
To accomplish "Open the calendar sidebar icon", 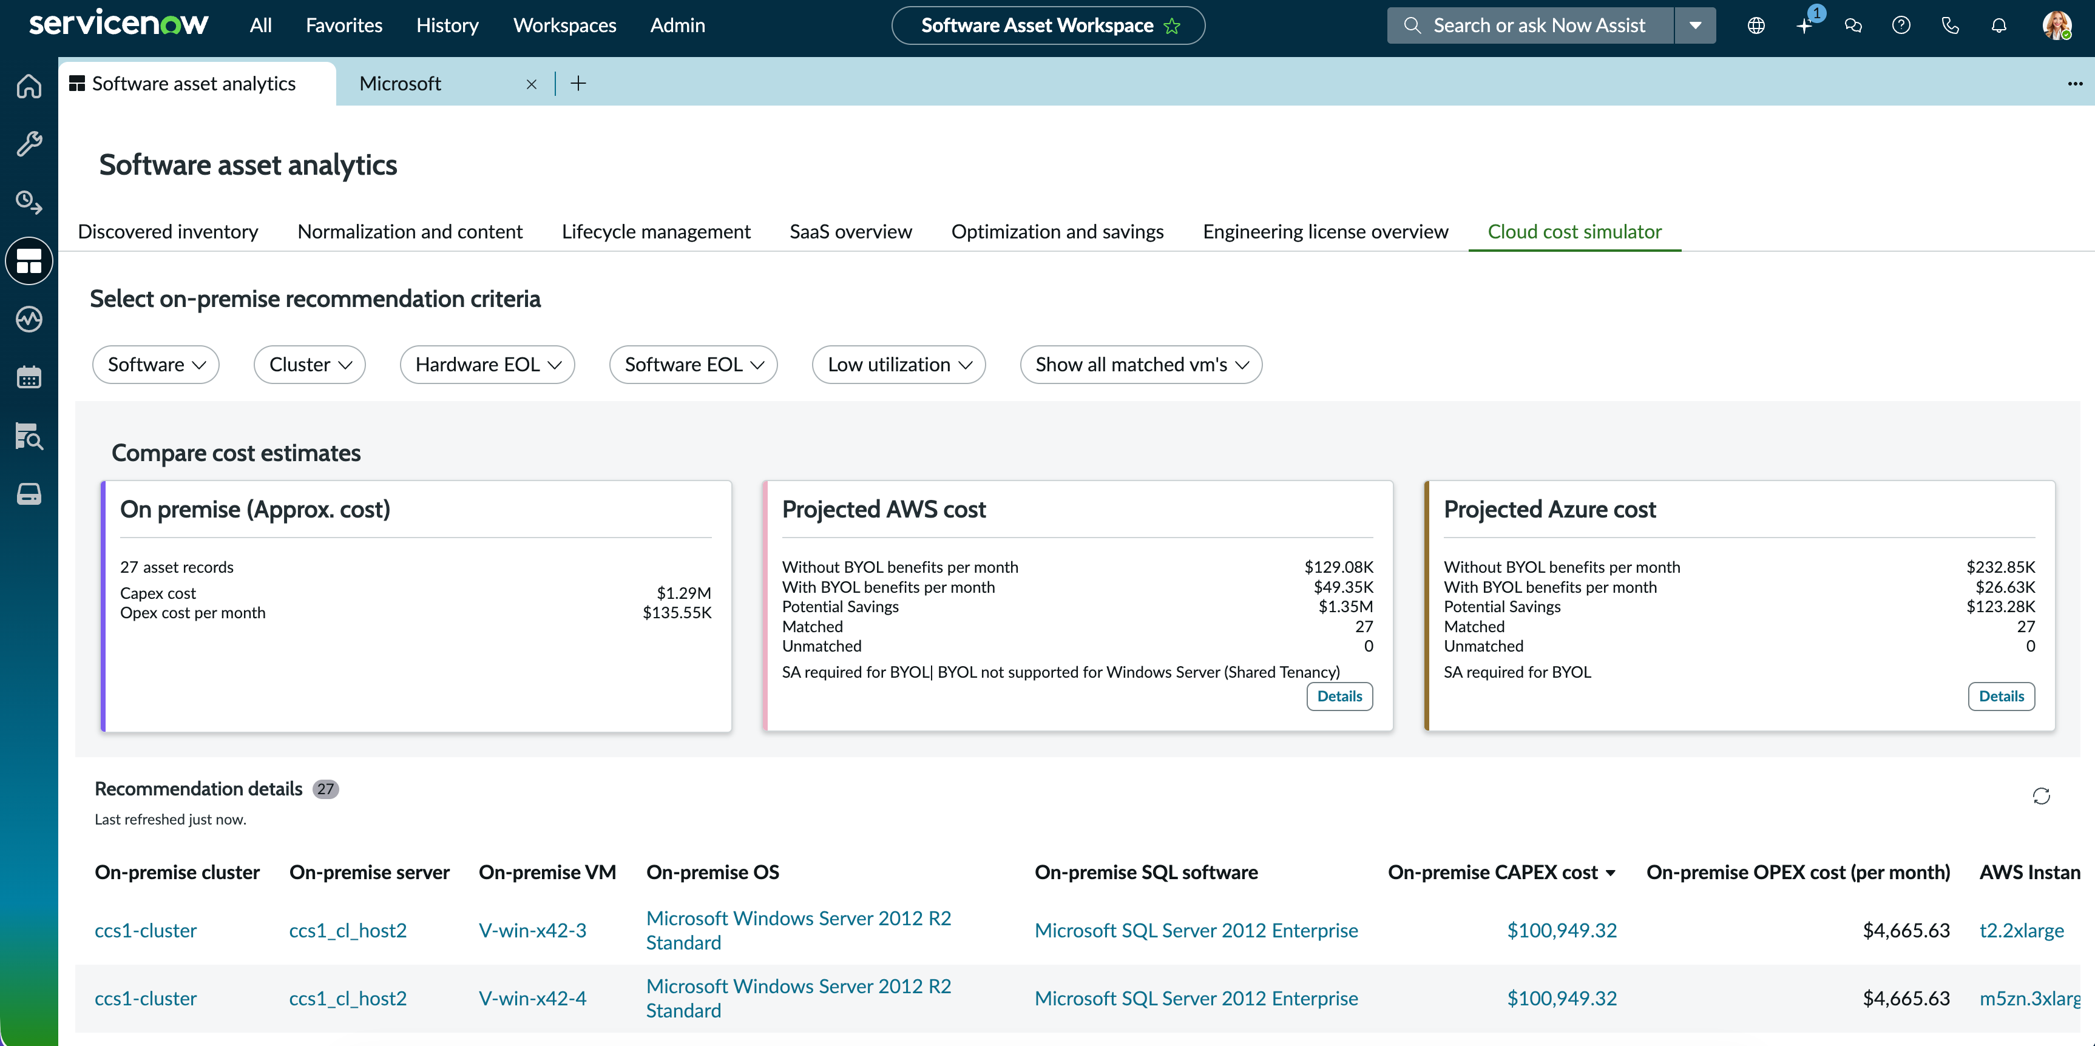I will coord(29,377).
